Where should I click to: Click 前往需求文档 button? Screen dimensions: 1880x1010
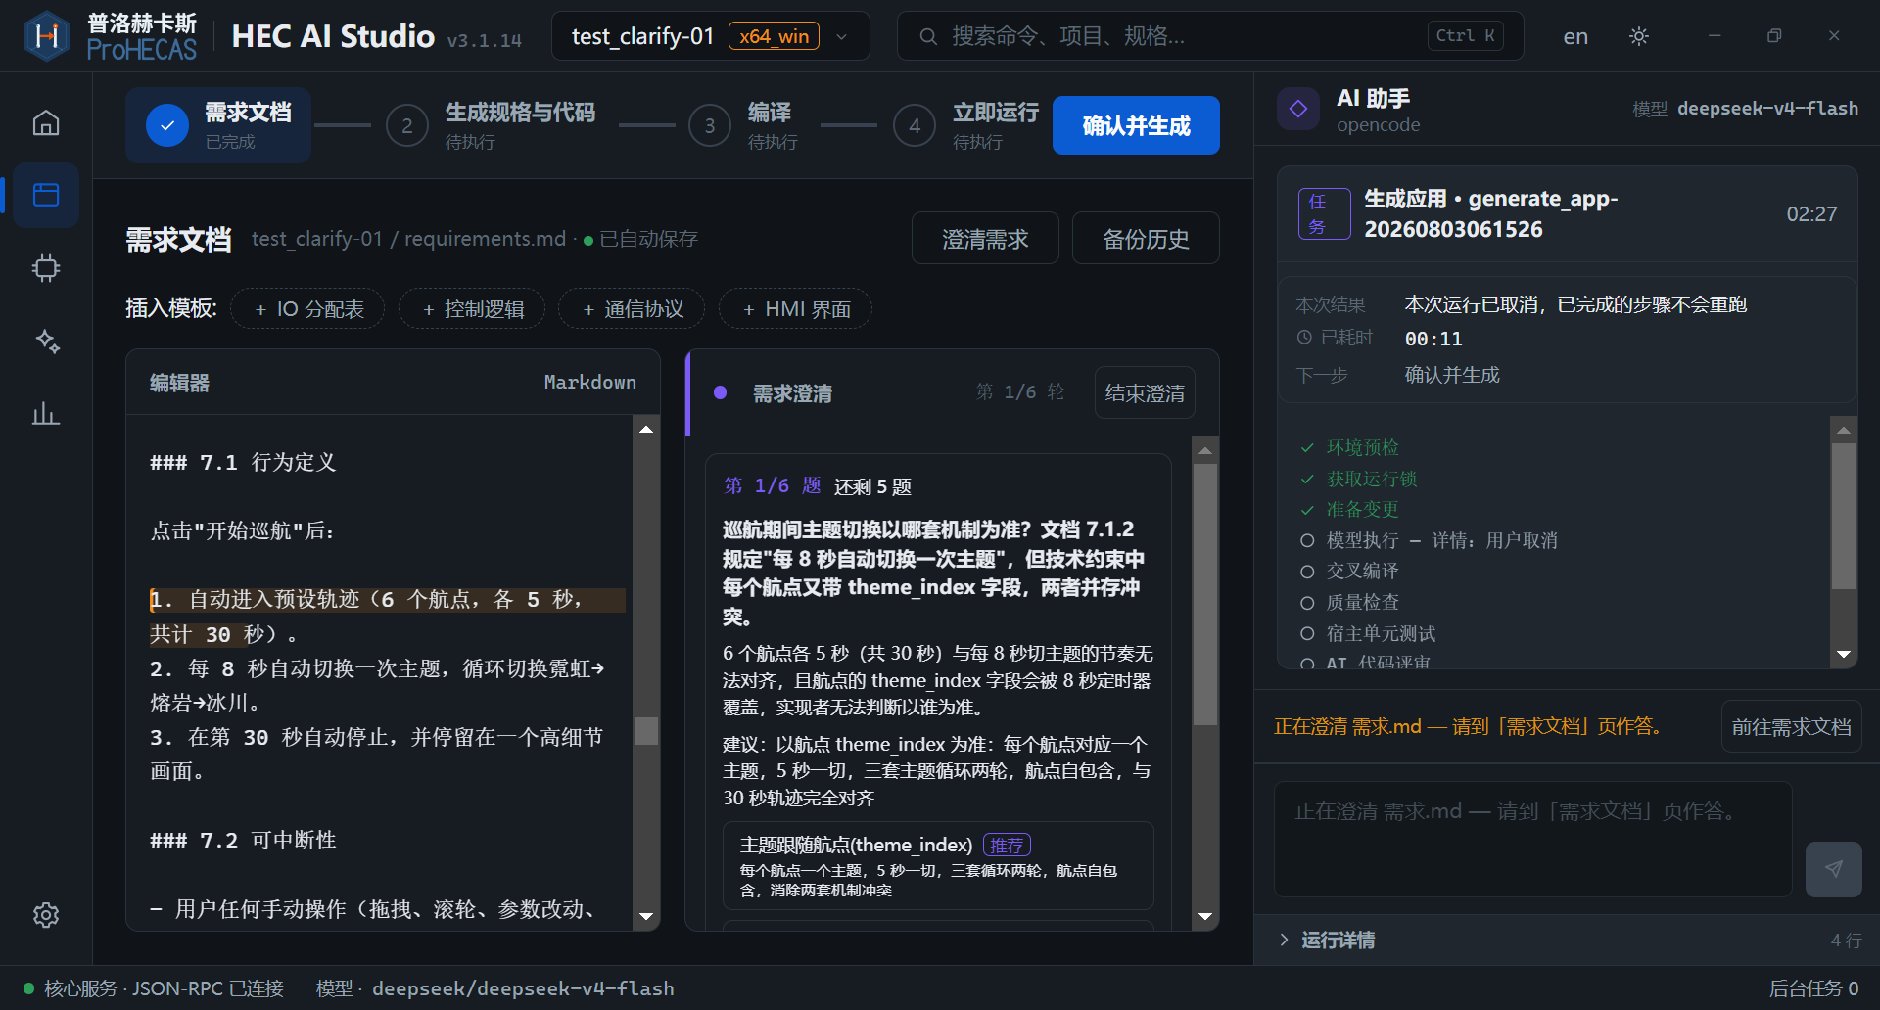(x=1791, y=727)
